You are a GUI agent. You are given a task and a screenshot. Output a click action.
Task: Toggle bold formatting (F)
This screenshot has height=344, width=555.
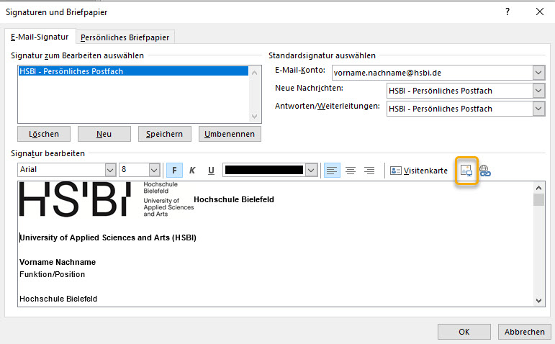174,171
